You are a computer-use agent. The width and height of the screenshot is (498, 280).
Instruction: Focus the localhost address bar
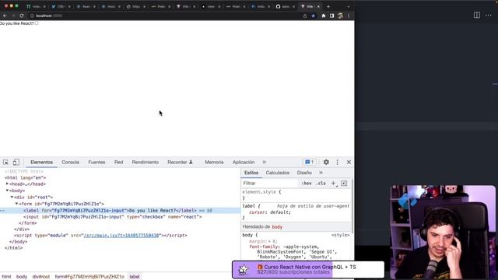(x=165, y=16)
